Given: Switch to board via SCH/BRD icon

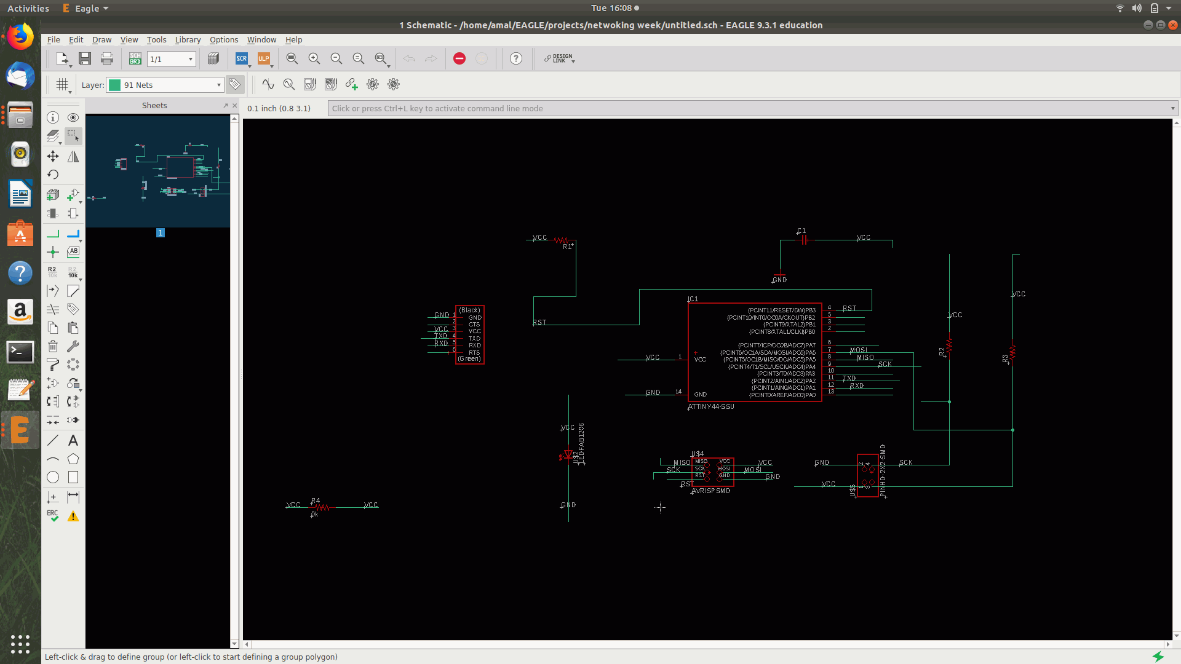Looking at the screenshot, I should pos(135,58).
